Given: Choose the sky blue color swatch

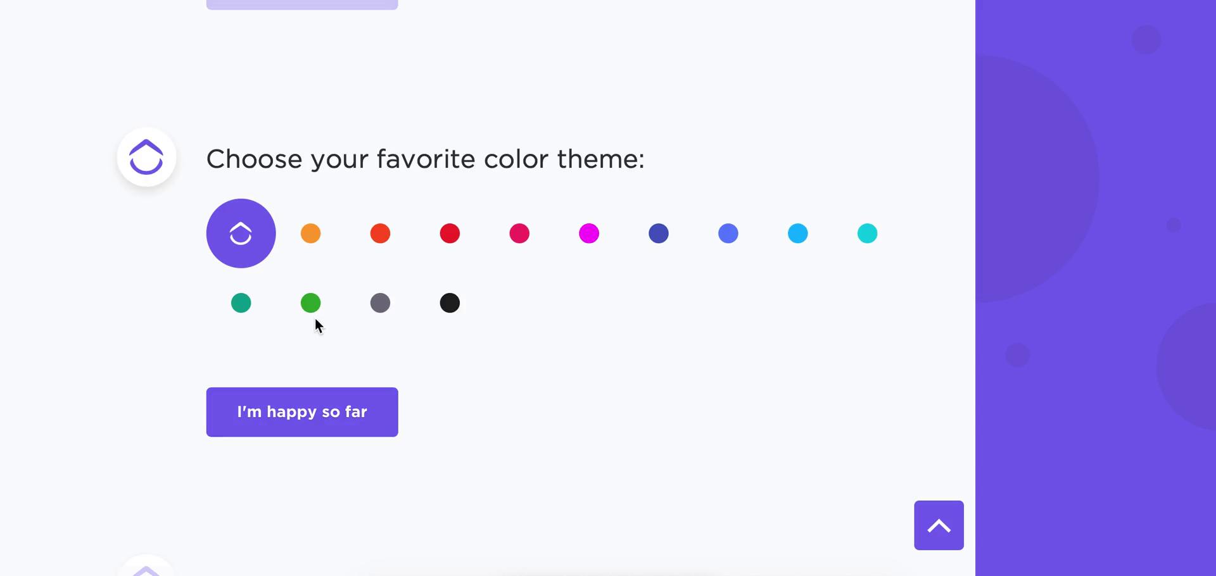Looking at the screenshot, I should [798, 234].
